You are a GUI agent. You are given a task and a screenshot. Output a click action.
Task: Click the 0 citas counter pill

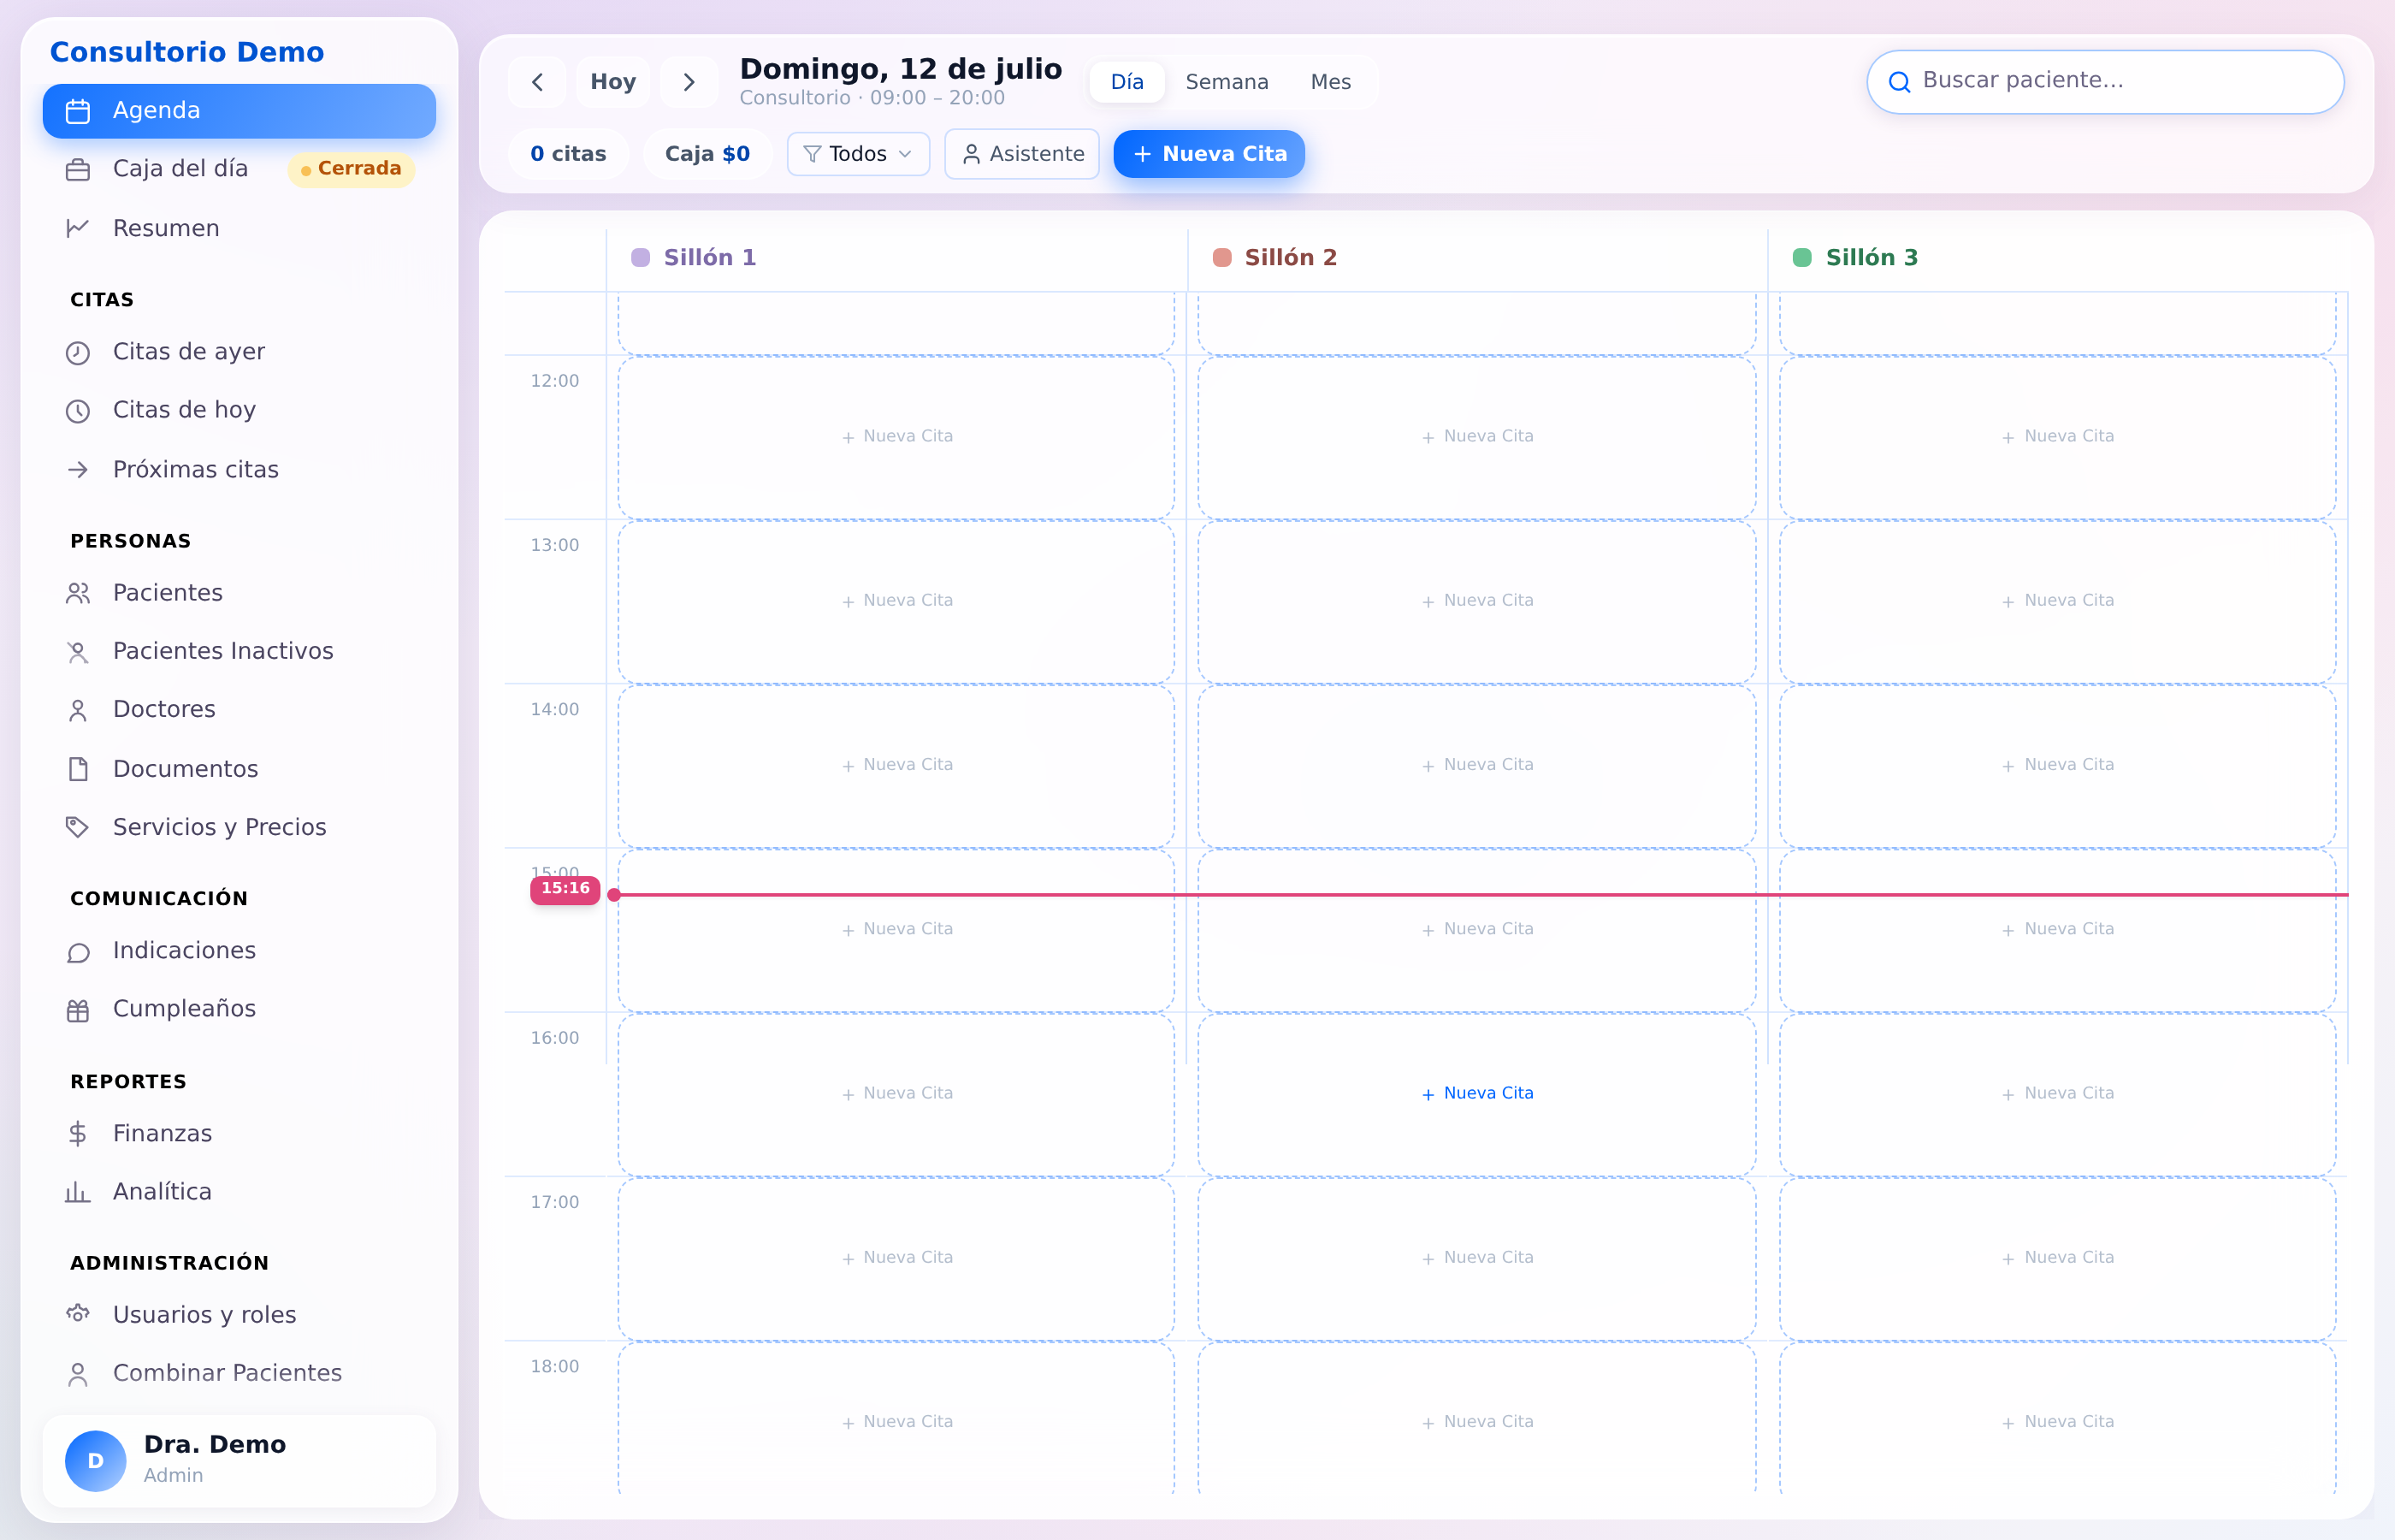coord(568,154)
